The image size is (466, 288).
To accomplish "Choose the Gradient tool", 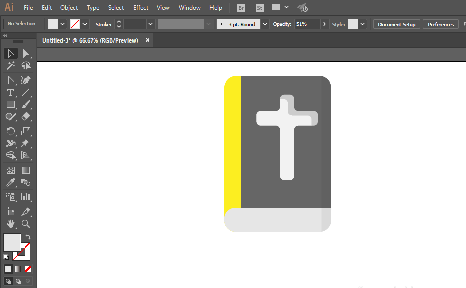I will coord(26,170).
